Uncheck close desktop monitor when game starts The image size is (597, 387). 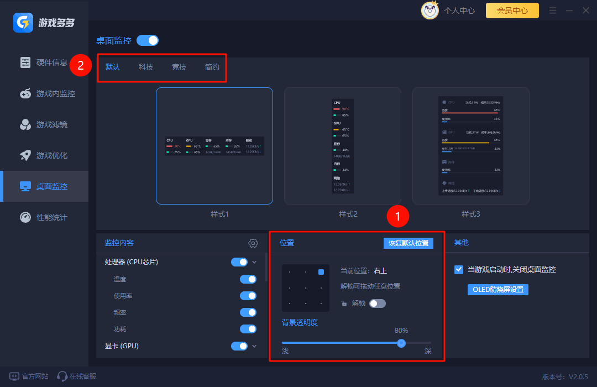(x=458, y=269)
